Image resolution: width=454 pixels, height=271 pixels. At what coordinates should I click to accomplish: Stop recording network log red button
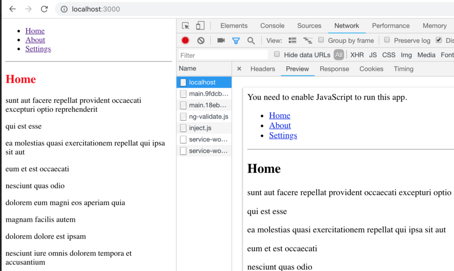point(185,40)
